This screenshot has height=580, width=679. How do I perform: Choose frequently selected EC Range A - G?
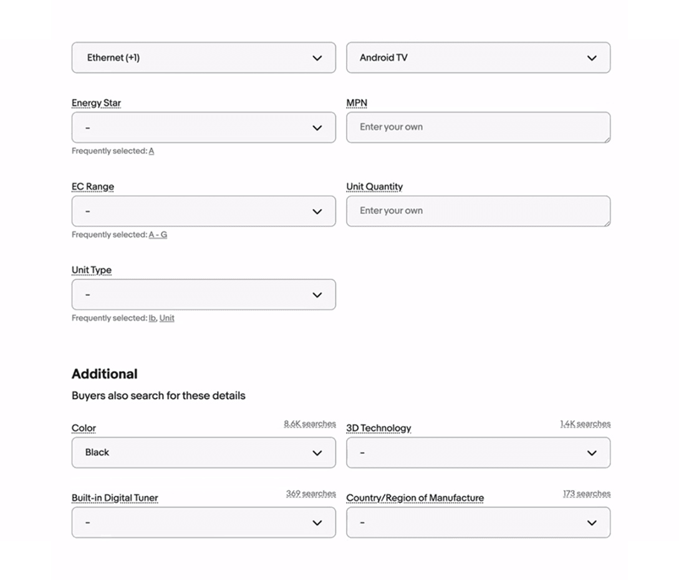point(158,234)
